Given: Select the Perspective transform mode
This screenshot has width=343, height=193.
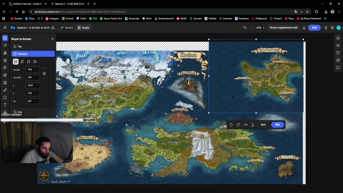Looking at the screenshot, I should [35, 62].
